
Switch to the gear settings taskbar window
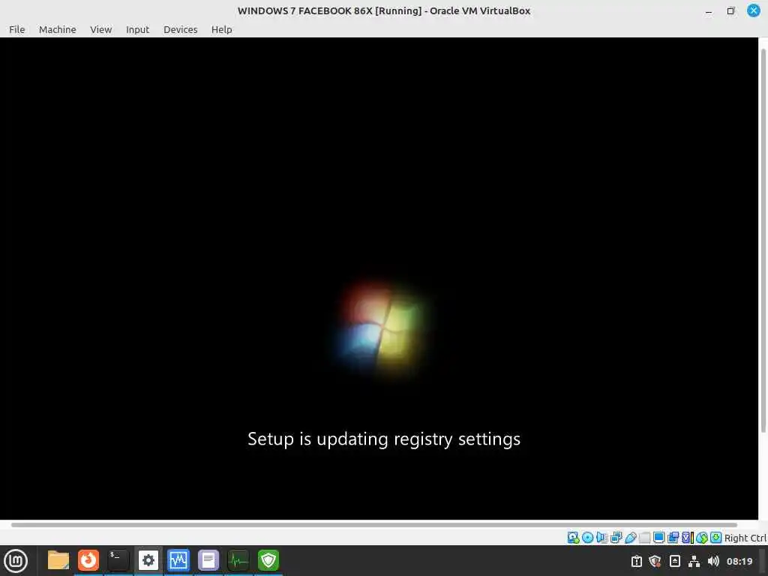click(x=148, y=560)
